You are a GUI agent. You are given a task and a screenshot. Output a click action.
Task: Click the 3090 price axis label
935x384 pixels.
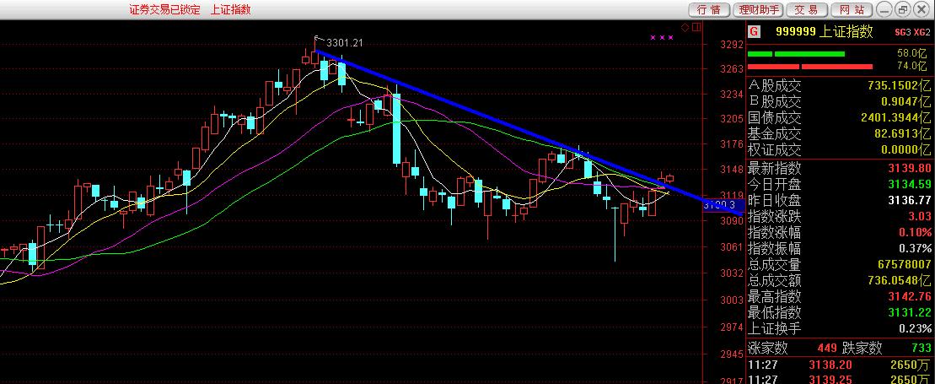tap(731, 221)
